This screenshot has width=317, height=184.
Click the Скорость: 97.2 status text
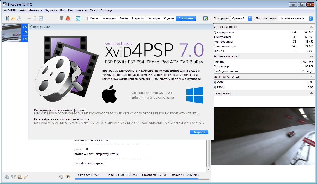(x=88, y=175)
